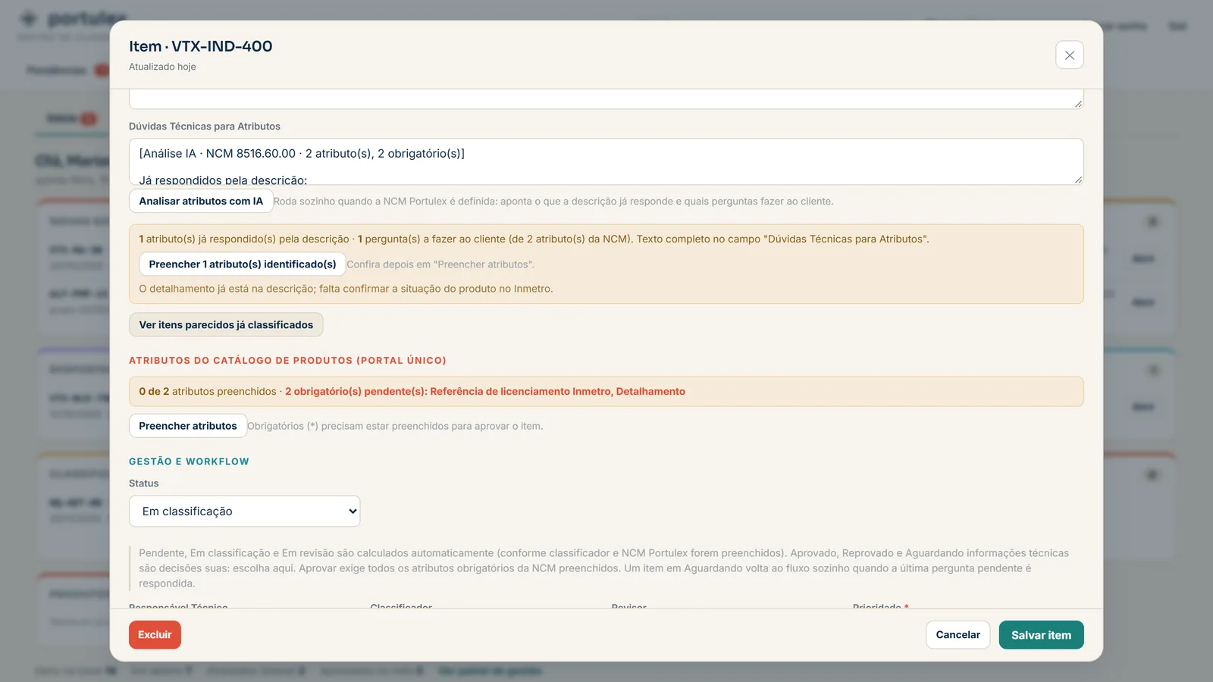Delete the item with the Excluir button

coord(155,635)
